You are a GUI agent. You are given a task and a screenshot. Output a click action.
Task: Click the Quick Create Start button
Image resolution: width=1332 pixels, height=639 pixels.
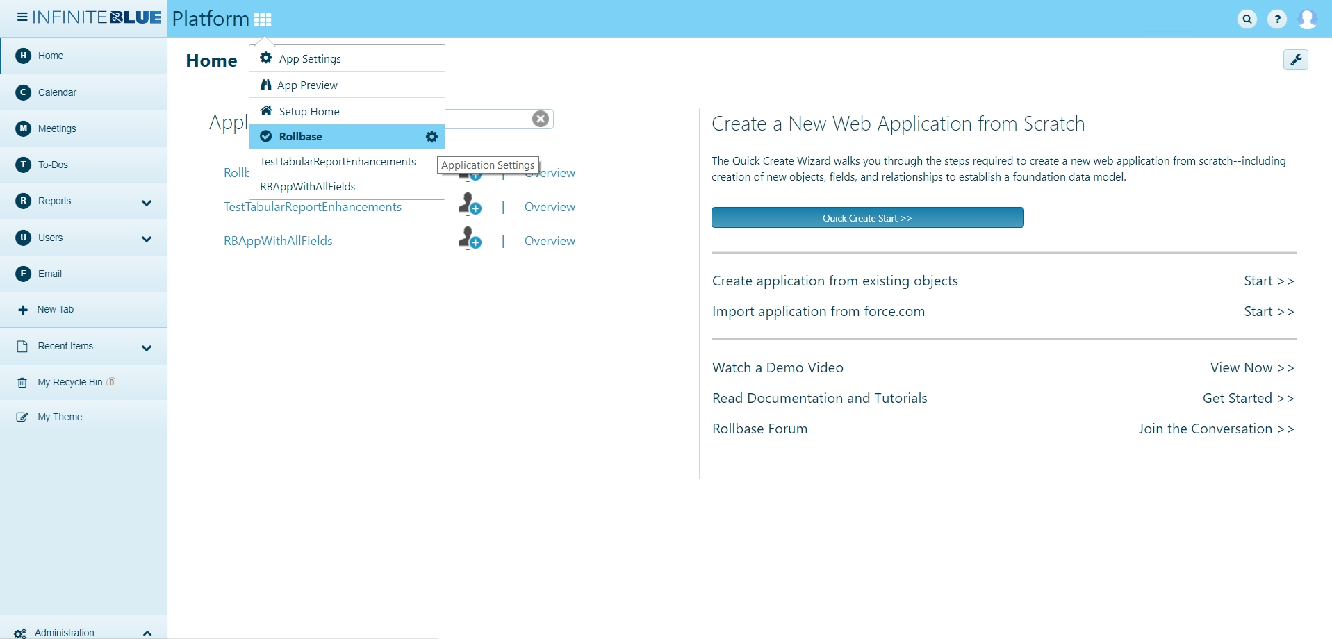point(867,218)
